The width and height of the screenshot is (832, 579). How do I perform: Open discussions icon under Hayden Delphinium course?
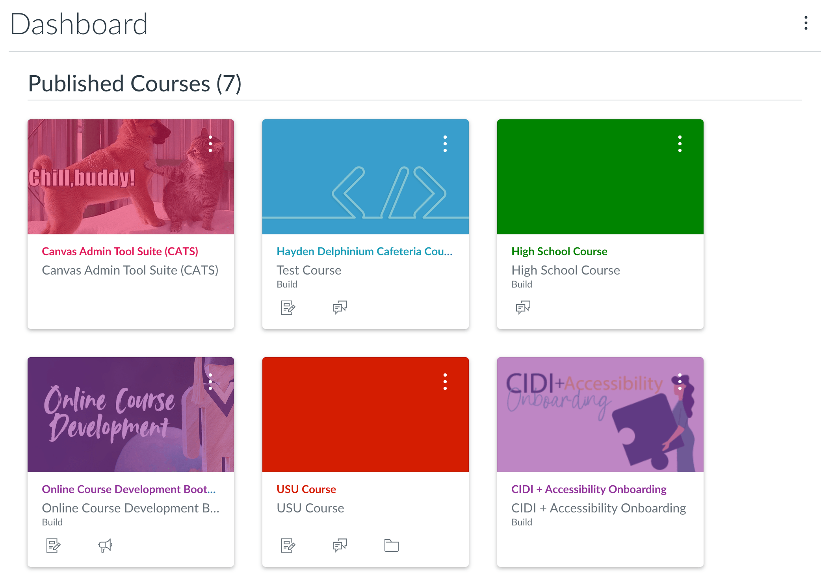point(339,308)
